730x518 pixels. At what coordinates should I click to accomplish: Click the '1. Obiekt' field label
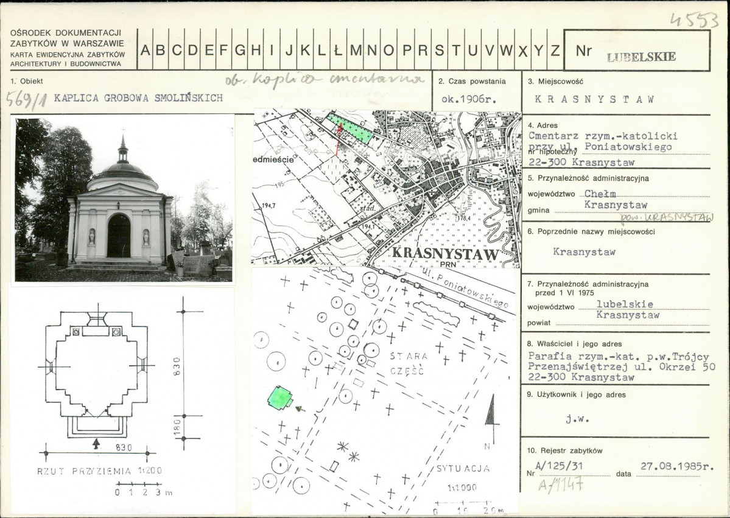pos(27,81)
